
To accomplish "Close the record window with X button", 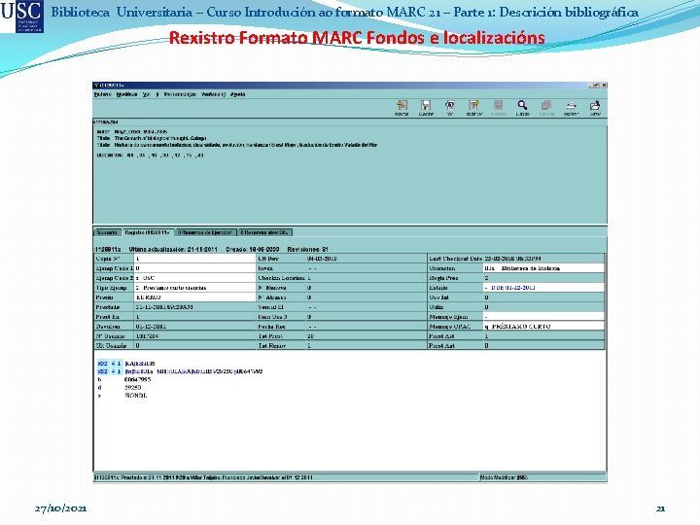I will coord(604,85).
